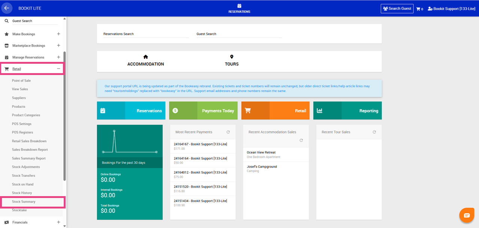Click the Tours map pin icon

(232, 57)
